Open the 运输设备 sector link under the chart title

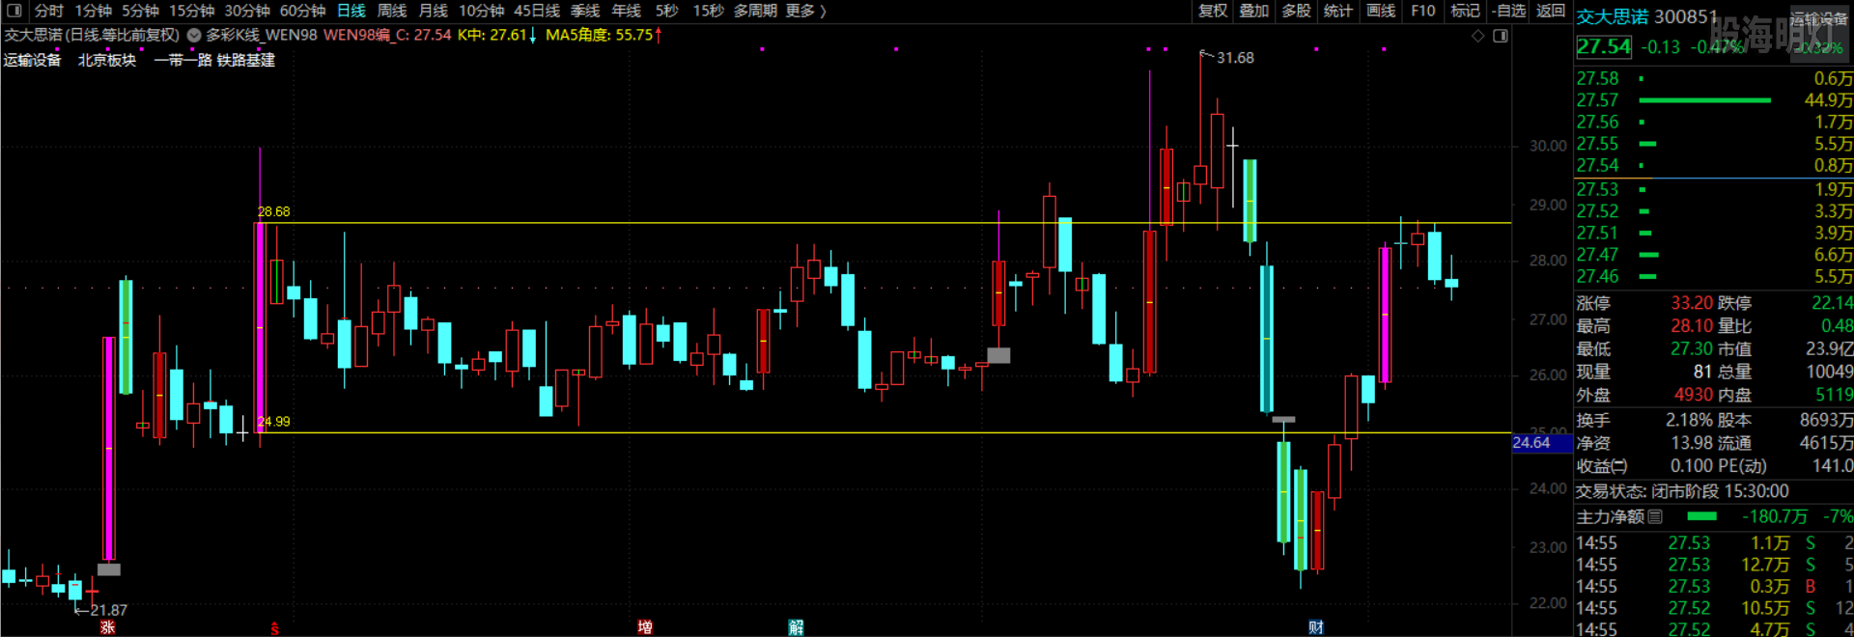[x=32, y=60]
